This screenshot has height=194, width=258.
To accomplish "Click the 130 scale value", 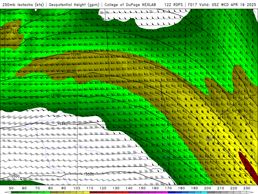I will pyautogui.click(x=116, y=188).
